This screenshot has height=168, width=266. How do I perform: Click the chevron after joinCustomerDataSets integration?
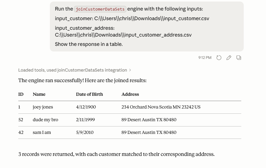point(130,70)
